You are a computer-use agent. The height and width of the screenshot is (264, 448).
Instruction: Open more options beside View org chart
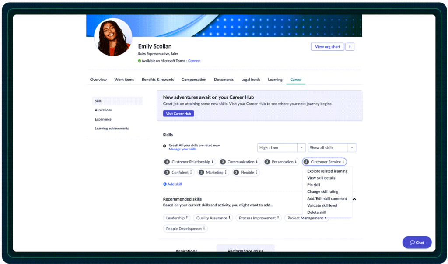(349, 46)
